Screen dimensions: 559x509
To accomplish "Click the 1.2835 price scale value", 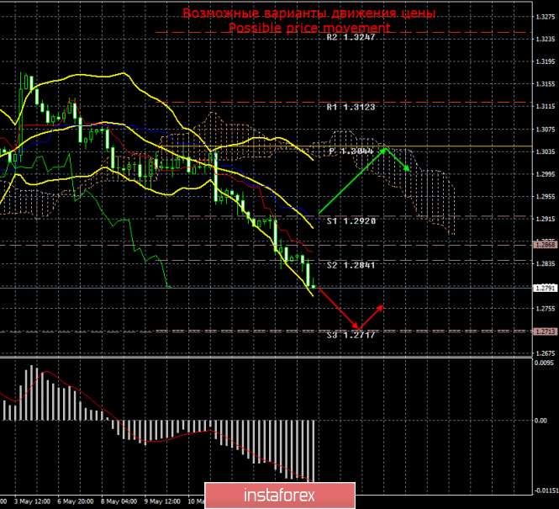I will (546, 263).
